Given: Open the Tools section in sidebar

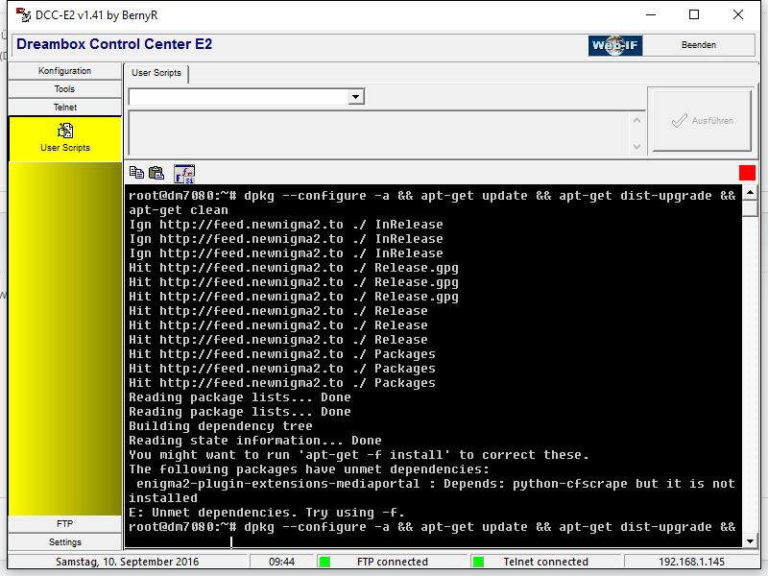Looking at the screenshot, I should coord(65,89).
